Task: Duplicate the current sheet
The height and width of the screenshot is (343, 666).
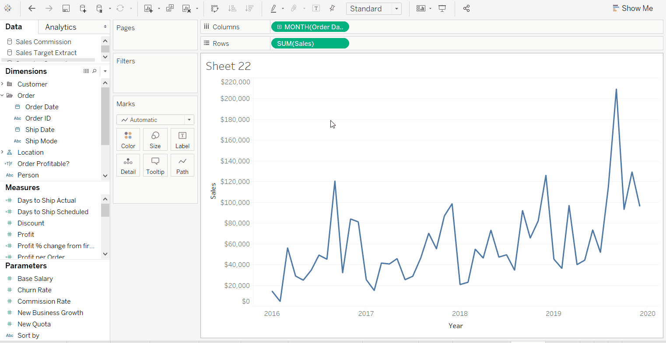Action: [170, 8]
